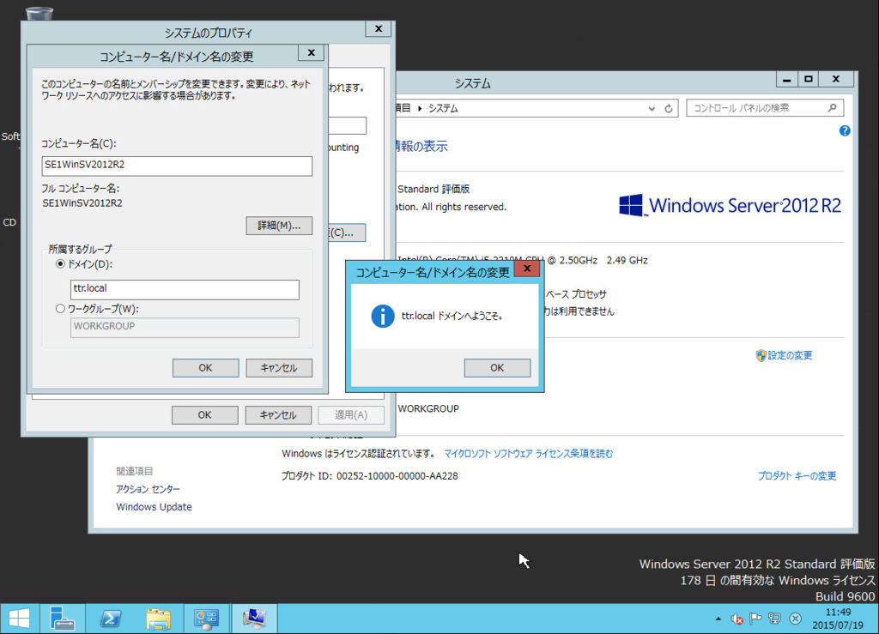Click the Change (C)... button in System Properties
The image size is (879, 634).
[x=347, y=232]
